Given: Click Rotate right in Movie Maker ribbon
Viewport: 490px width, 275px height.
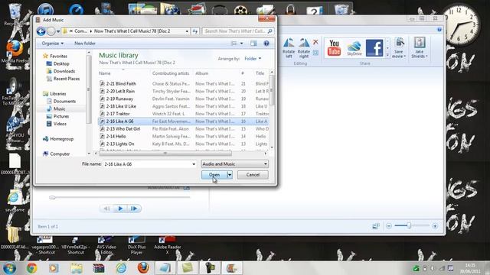Looking at the screenshot, I should pyautogui.click(x=304, y=48).
